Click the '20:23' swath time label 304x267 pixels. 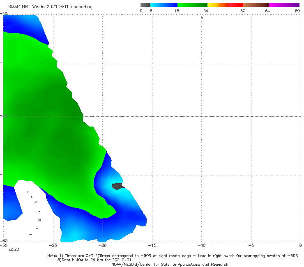tap(14, 249)
